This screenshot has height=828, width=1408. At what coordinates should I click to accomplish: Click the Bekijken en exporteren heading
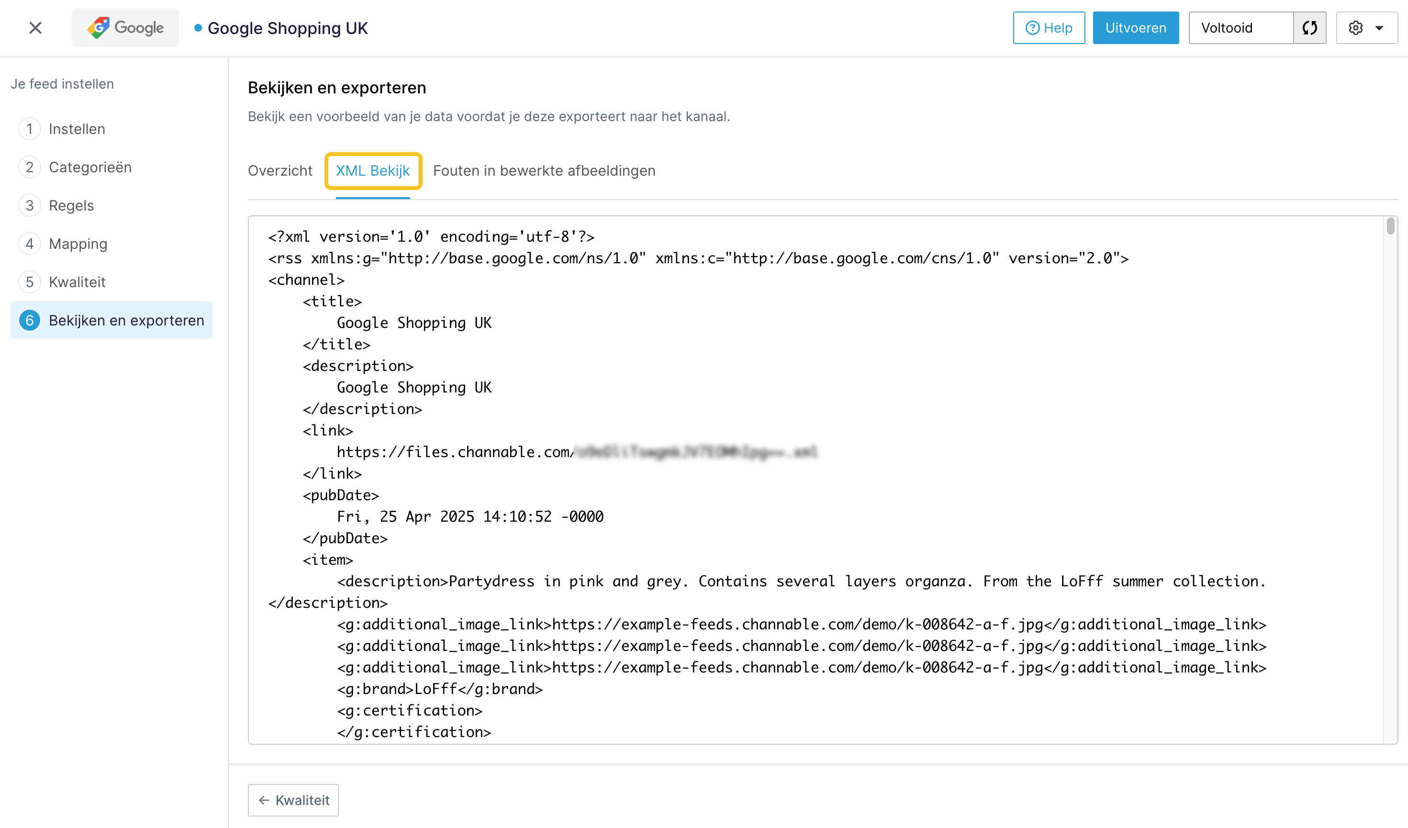click(x=337, y=88)
